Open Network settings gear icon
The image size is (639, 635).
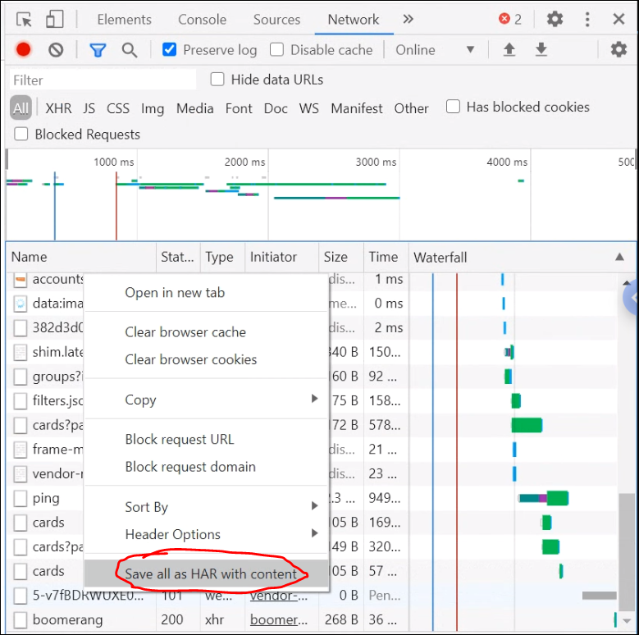(x=618, y=49)
